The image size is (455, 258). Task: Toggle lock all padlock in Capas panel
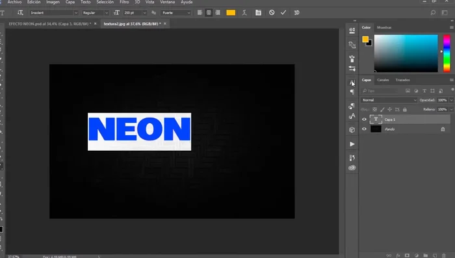coord(405,109)
